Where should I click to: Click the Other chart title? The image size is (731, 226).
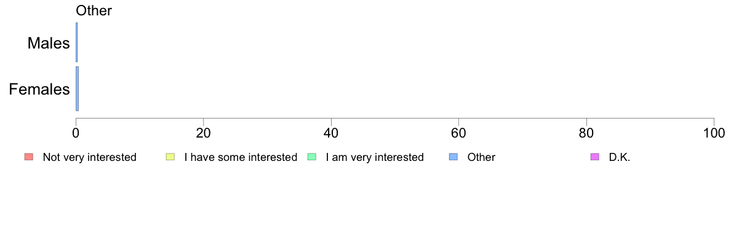coord(94,10)
